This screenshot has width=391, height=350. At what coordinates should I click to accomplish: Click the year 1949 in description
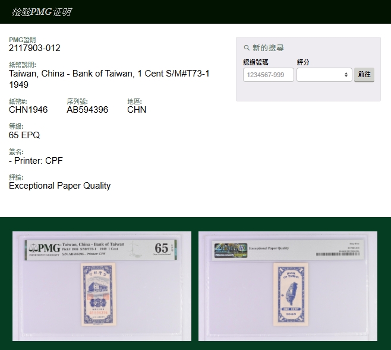pyautogui.click(x=18, y=85)
